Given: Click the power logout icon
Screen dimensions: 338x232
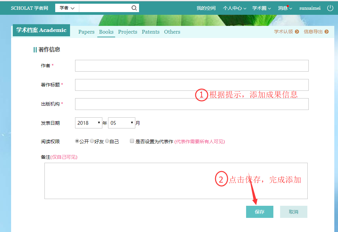Looking at the screenshot, I should tap(330, 8).
